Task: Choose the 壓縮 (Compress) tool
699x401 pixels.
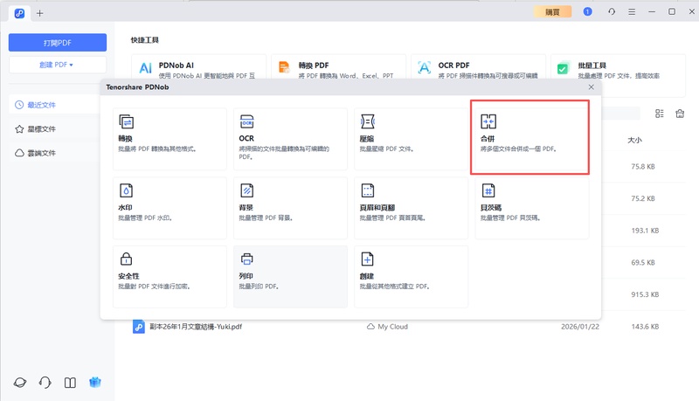Action: click(x=410, y=137)
